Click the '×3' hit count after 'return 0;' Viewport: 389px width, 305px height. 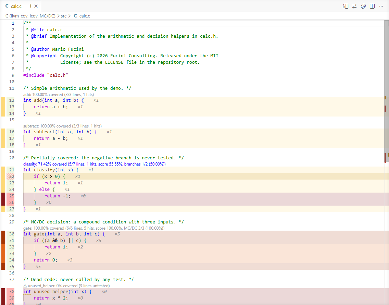70,260
